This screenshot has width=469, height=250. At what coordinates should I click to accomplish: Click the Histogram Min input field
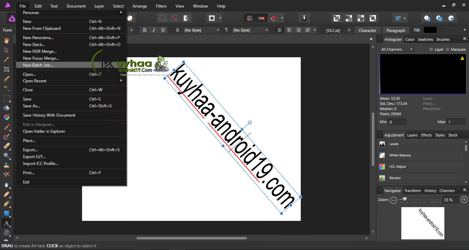click(397, 122)
